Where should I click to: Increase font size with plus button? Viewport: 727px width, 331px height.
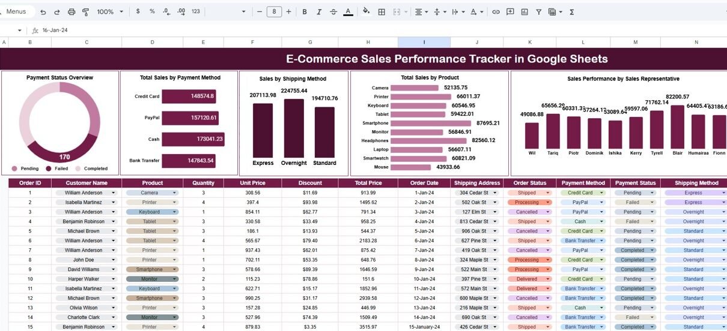point(289,12)
